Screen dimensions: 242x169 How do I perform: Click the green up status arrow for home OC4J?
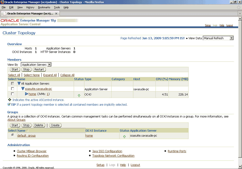tap(79, 95)
